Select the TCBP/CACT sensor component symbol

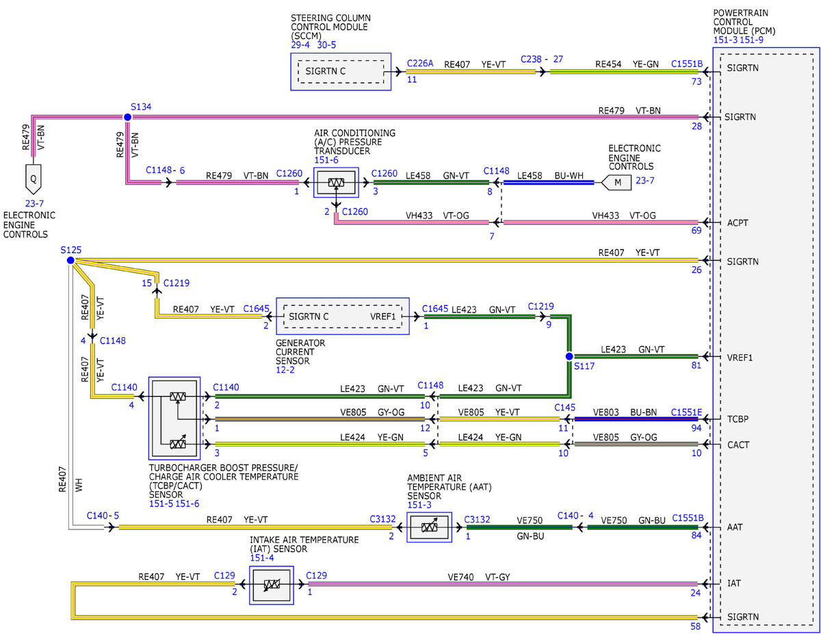tap(174, 419)
